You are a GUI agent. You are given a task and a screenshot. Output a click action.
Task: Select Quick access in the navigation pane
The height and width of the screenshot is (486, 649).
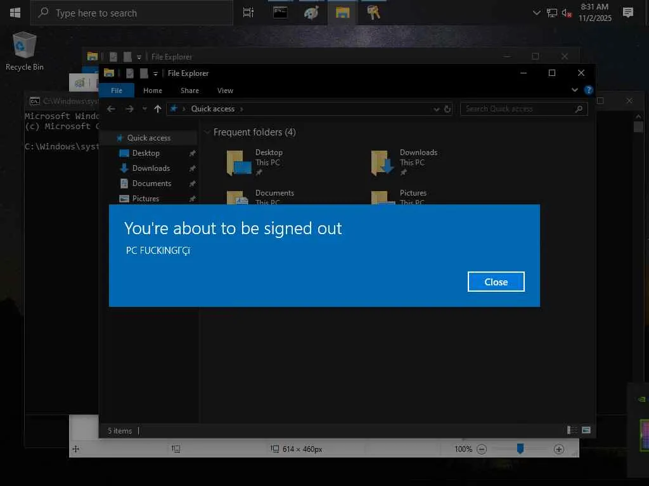[148, 137]
